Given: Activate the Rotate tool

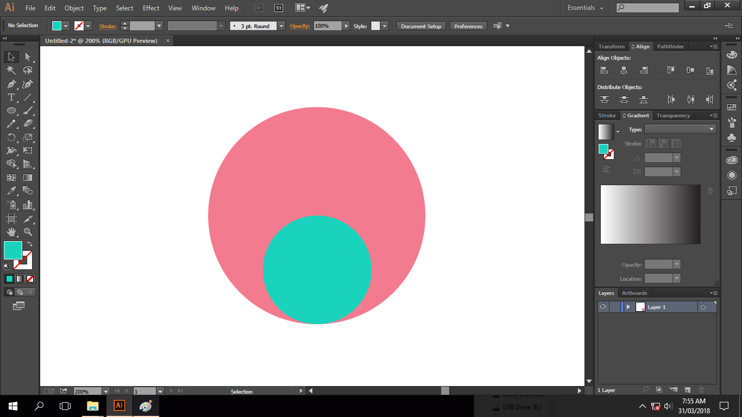Looking at the screenshot, I should pos(11,137).
